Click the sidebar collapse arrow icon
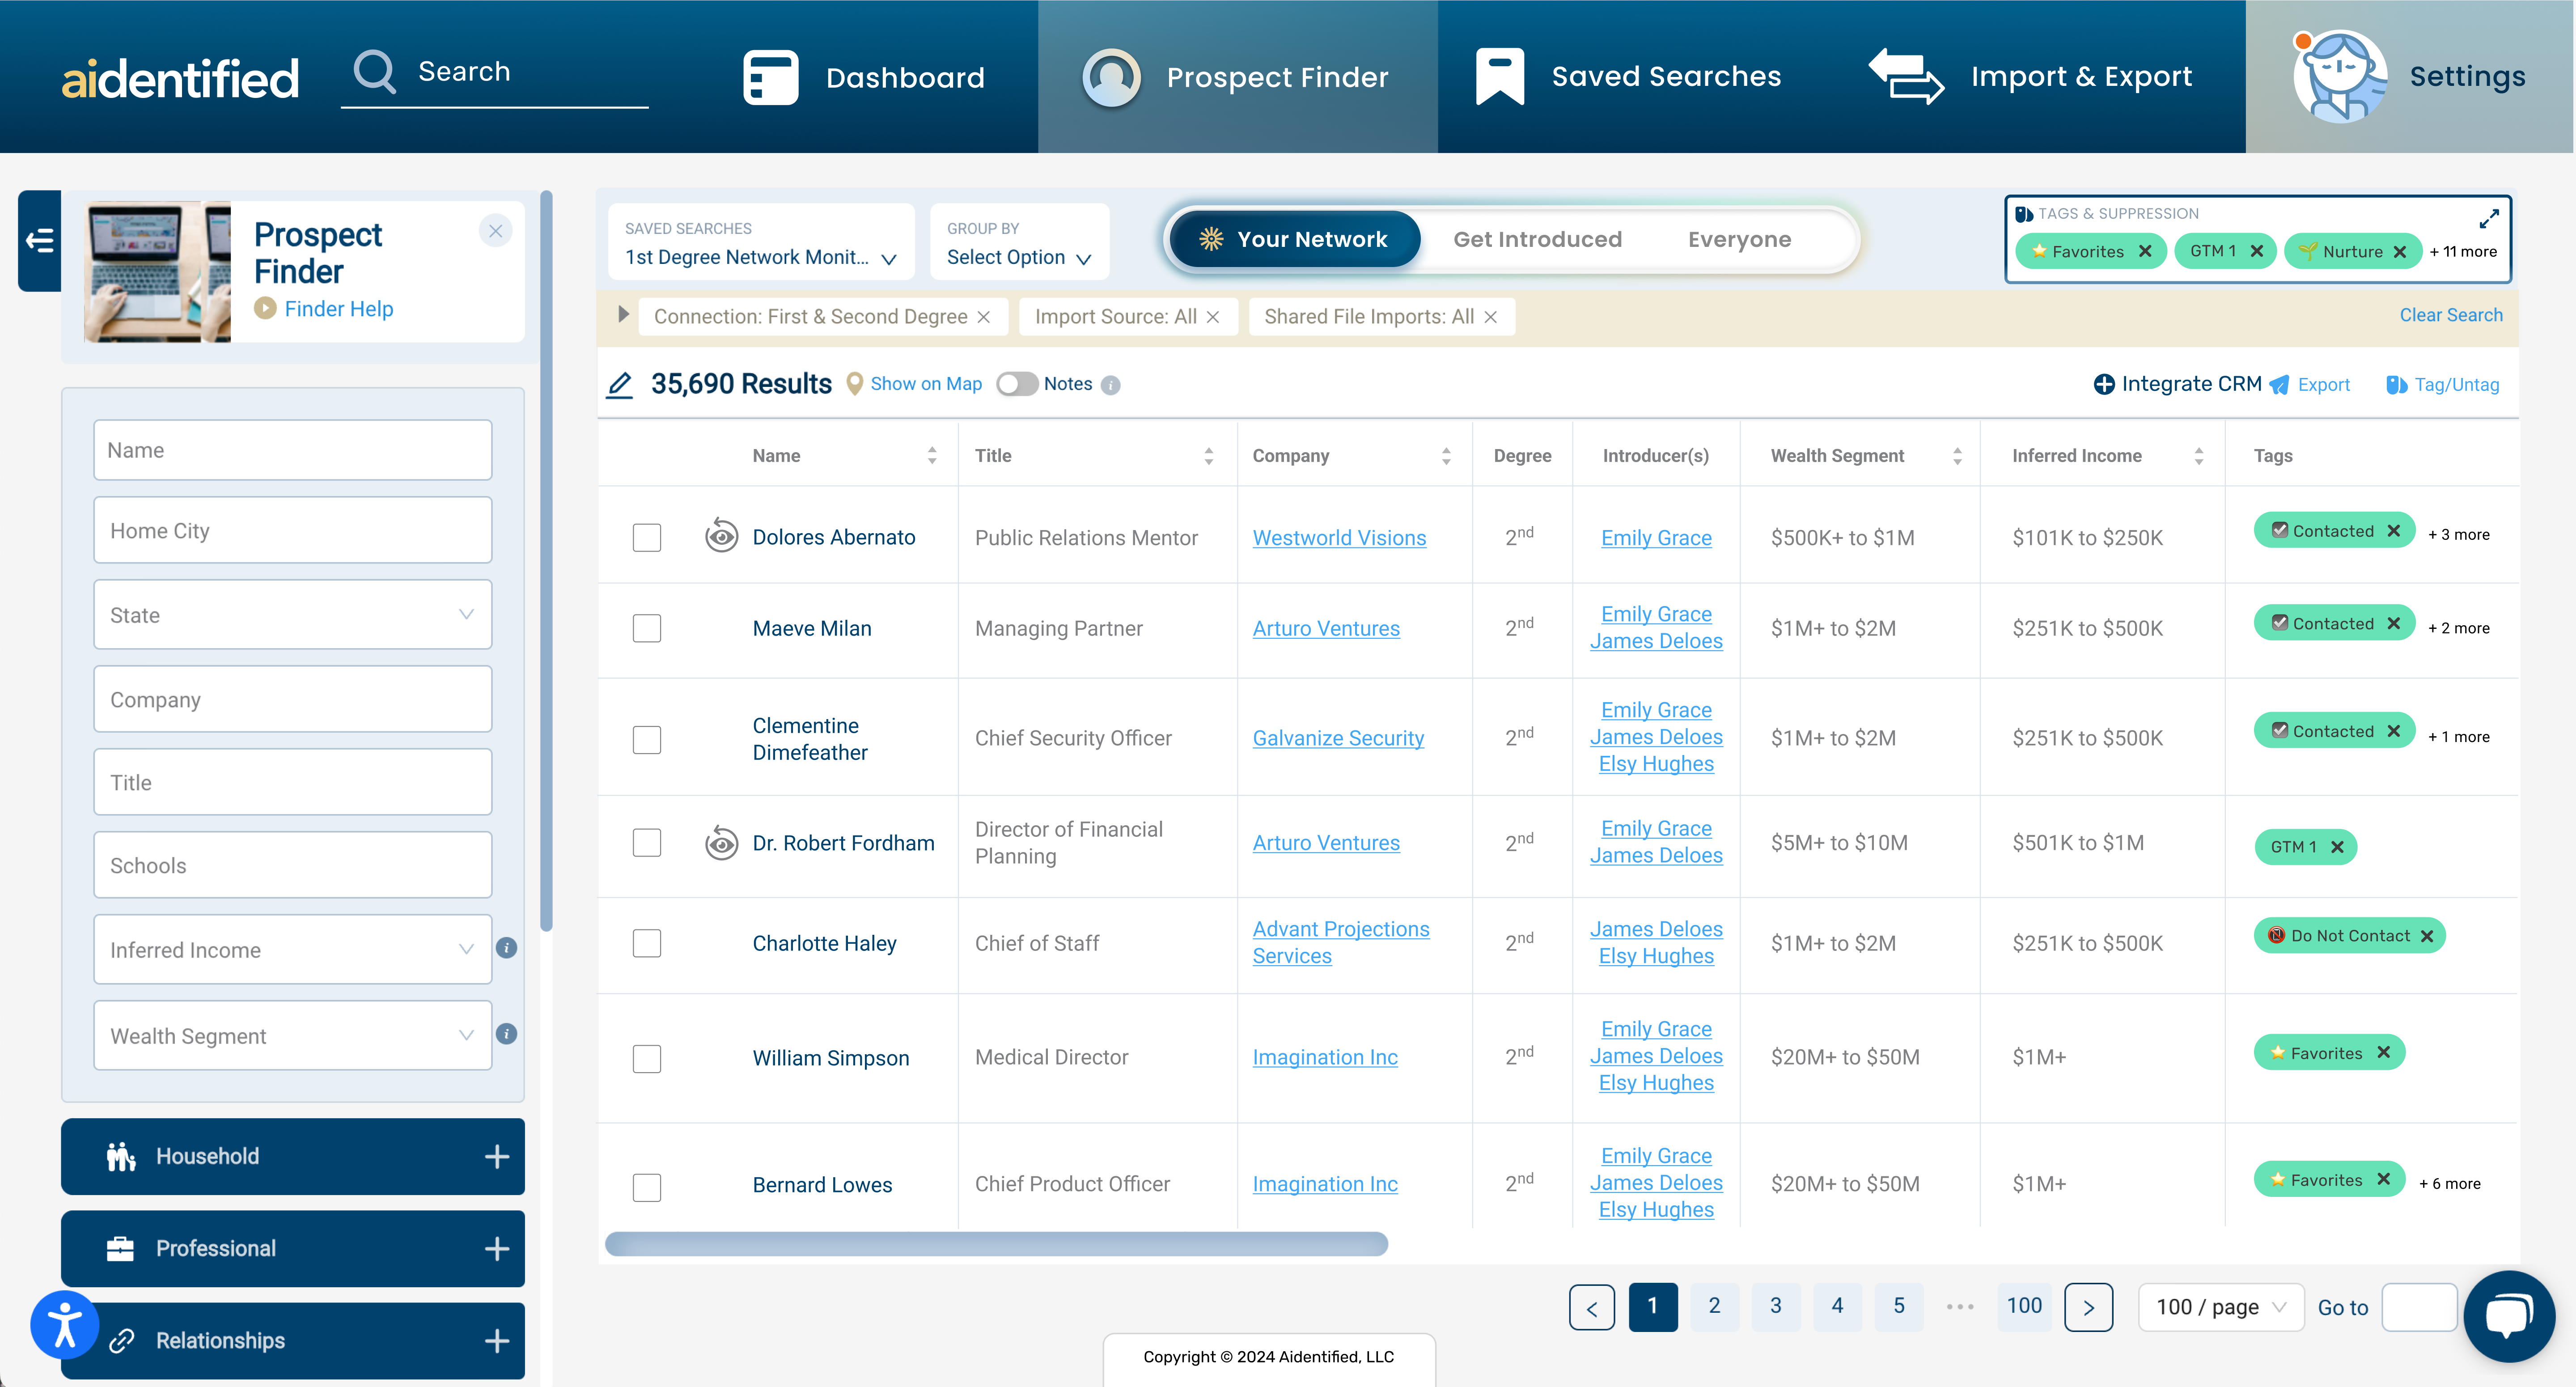Screen dimensions: 2576x1387 coord(40,240)
